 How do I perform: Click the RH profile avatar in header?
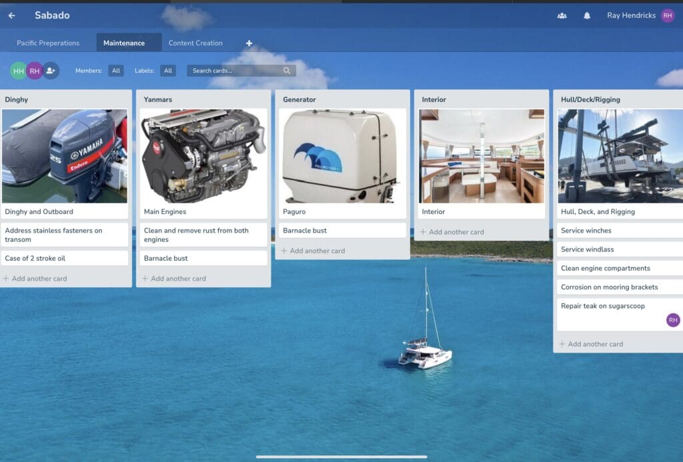(667, 15)
